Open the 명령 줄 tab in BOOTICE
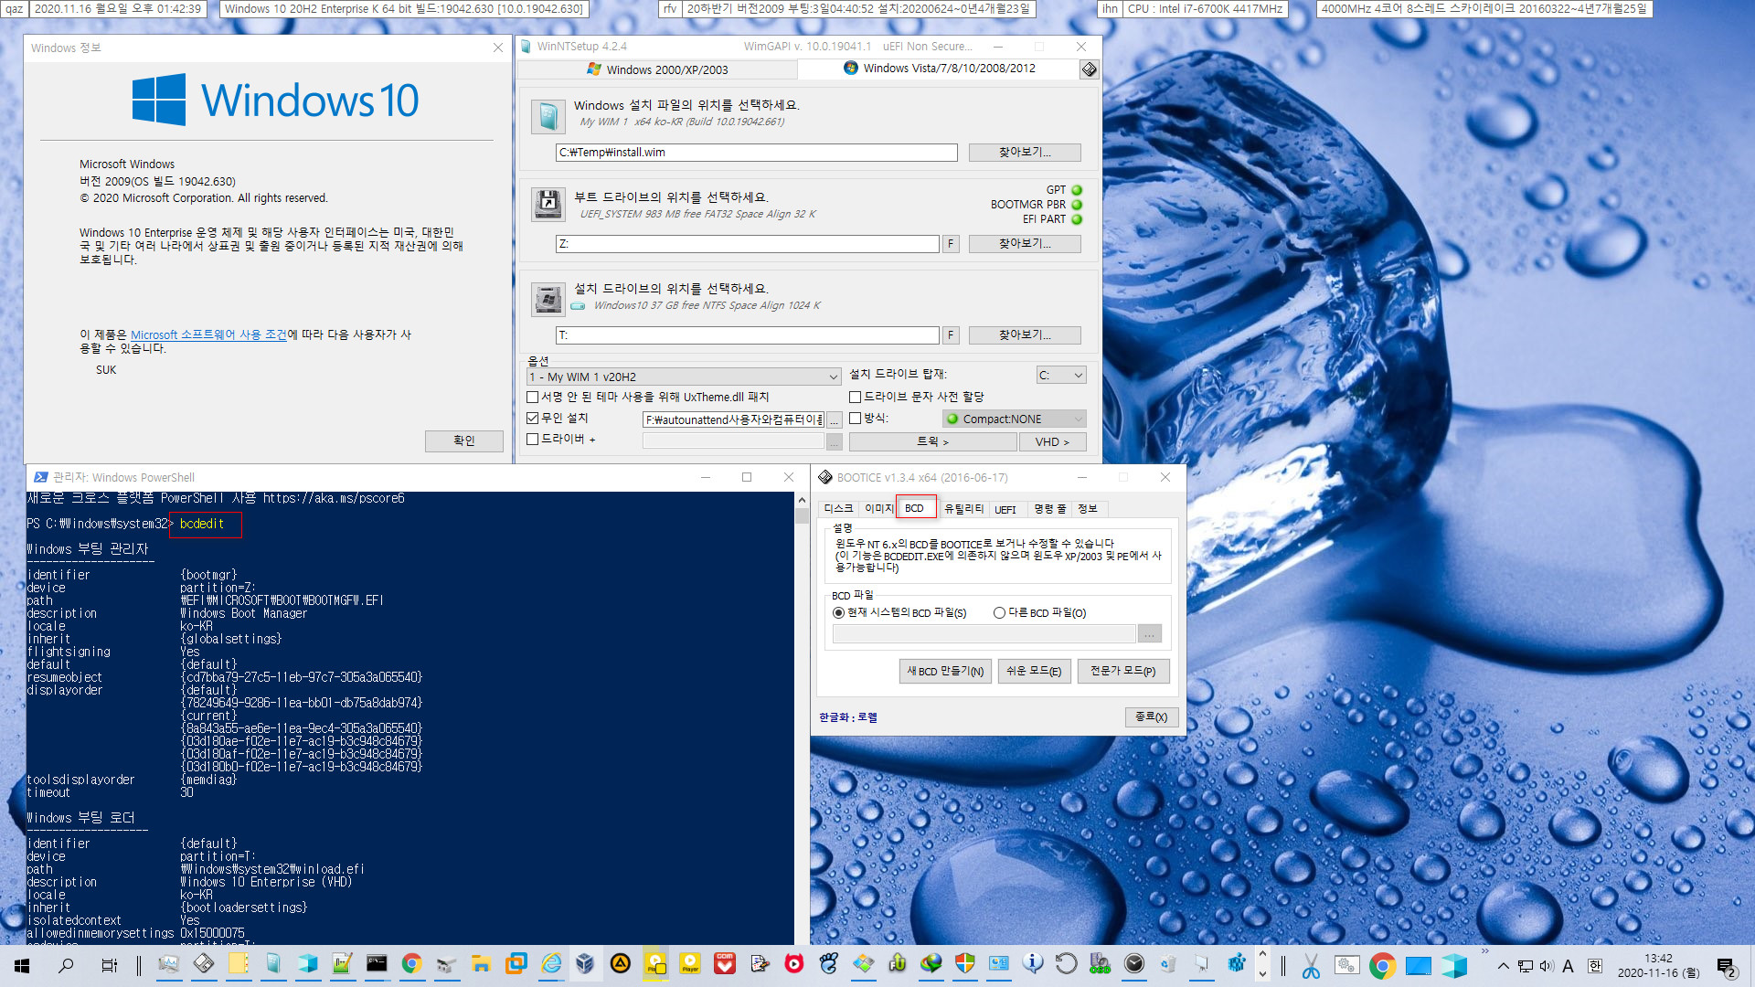This screenshot has height=987, width=1755. tap(1049, 508)
